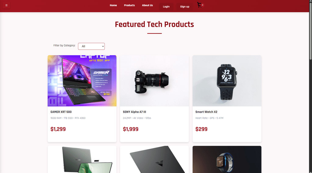Click the $1,299 price label
The height and width of the screenshot is (173, 312).
click(x=58, y=129)
